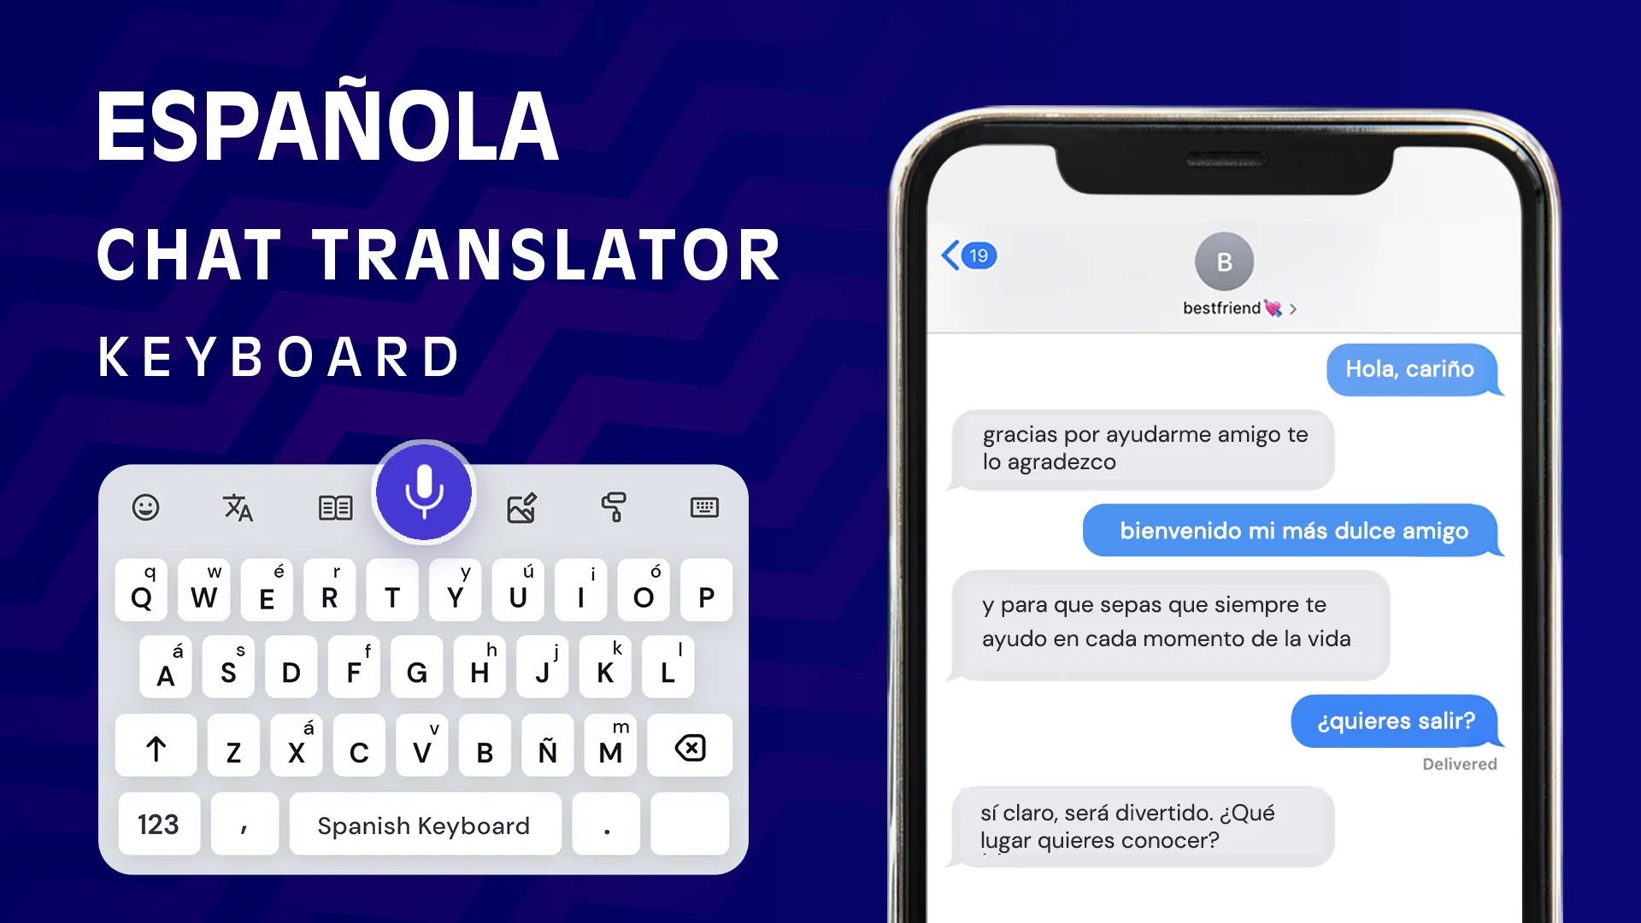This screenshot has height=923, width=1641.
Task: Click the bestfriend profile avatar
Action: (1225, 261)
